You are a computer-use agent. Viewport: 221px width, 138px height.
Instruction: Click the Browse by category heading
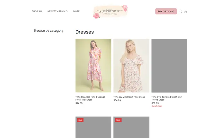48,31
